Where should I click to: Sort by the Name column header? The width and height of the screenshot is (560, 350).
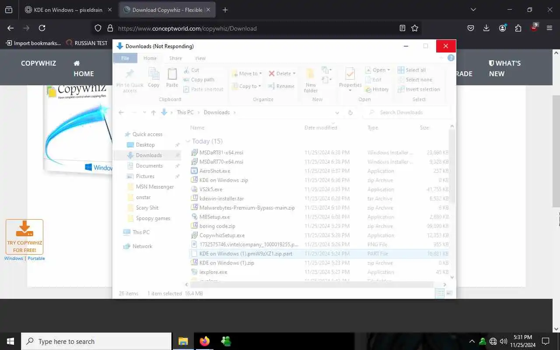[197, 128]
